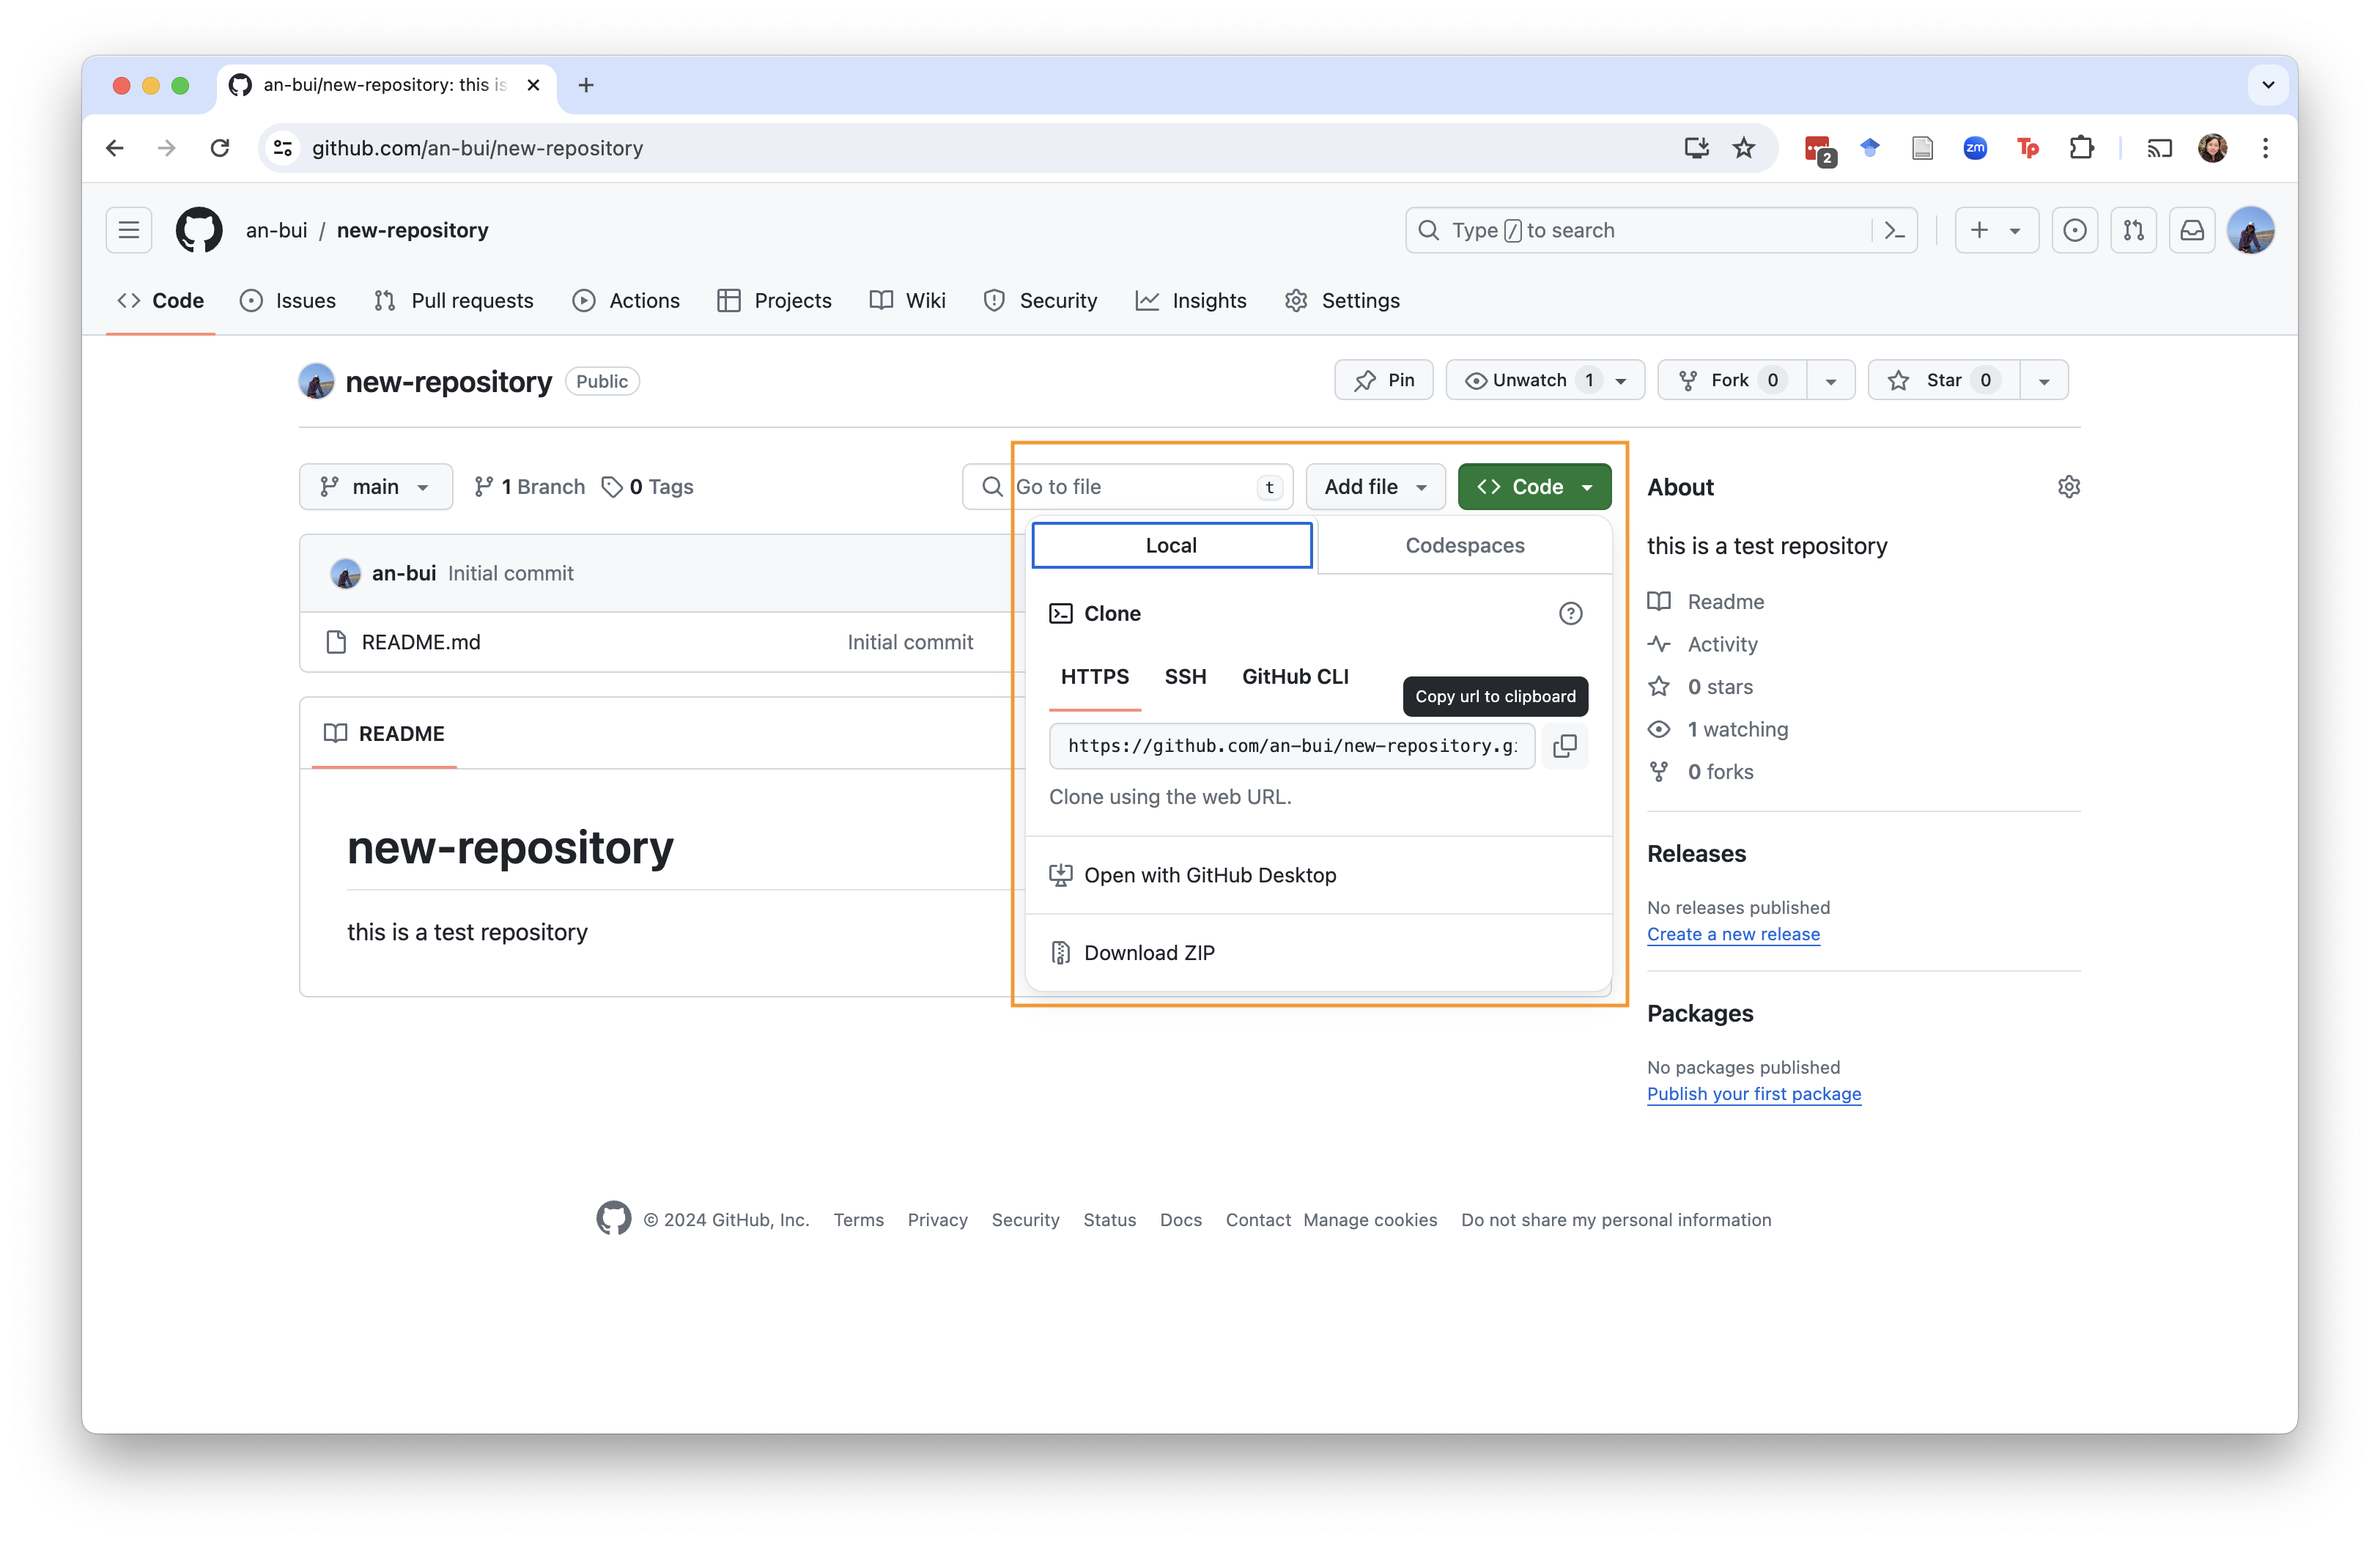The image size is (2380, 1542).
Task: Open the Add file dropdown
Action: [x=1375, y=487]
